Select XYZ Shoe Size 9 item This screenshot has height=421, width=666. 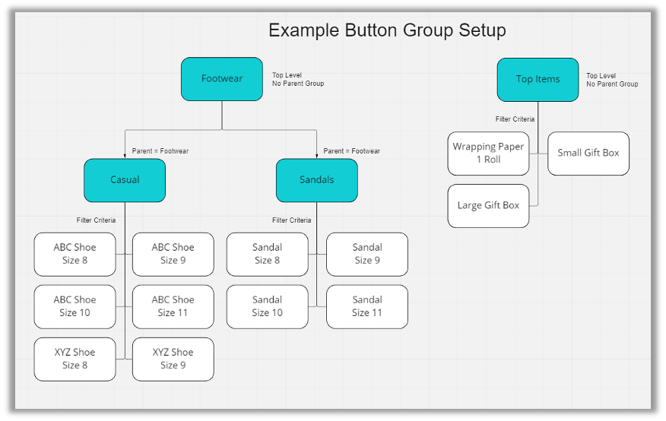pos(173,359)
